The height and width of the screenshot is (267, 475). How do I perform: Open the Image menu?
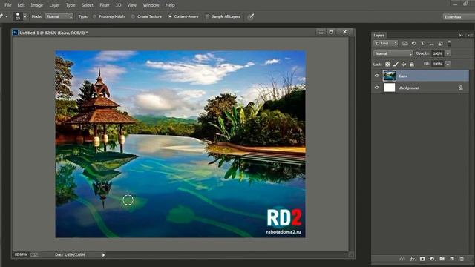click(36, 5)
